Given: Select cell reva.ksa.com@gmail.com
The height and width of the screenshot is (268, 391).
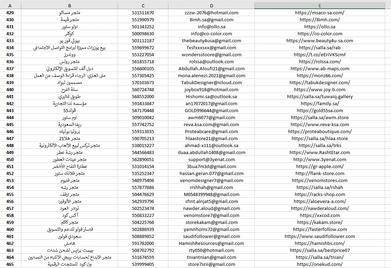Looking at the screenshot, I should point(211,124).
